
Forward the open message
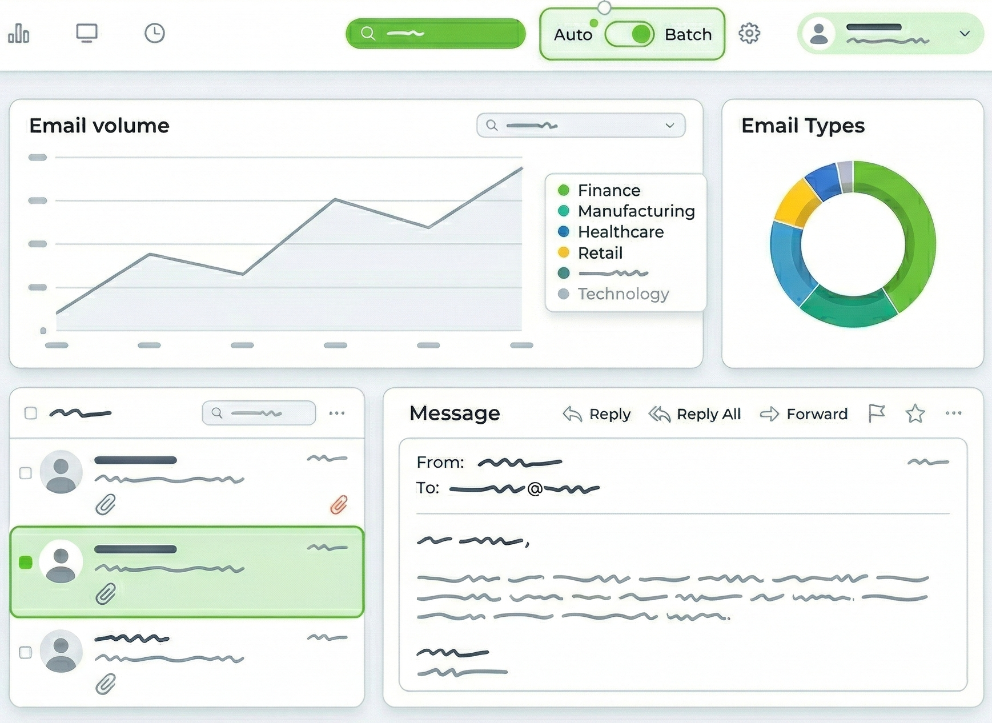804,414
